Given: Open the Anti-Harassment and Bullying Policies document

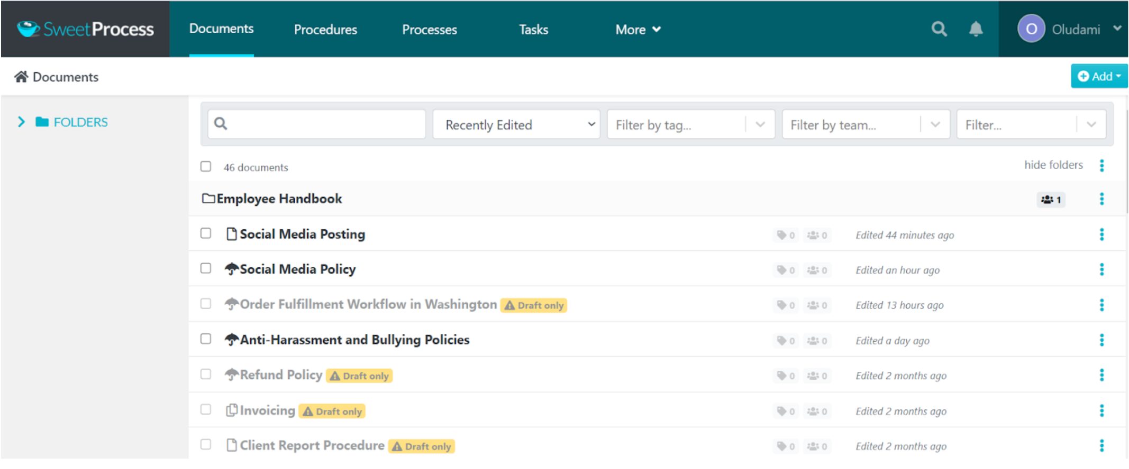Looking at the screenshot, I should click(354, 340).
